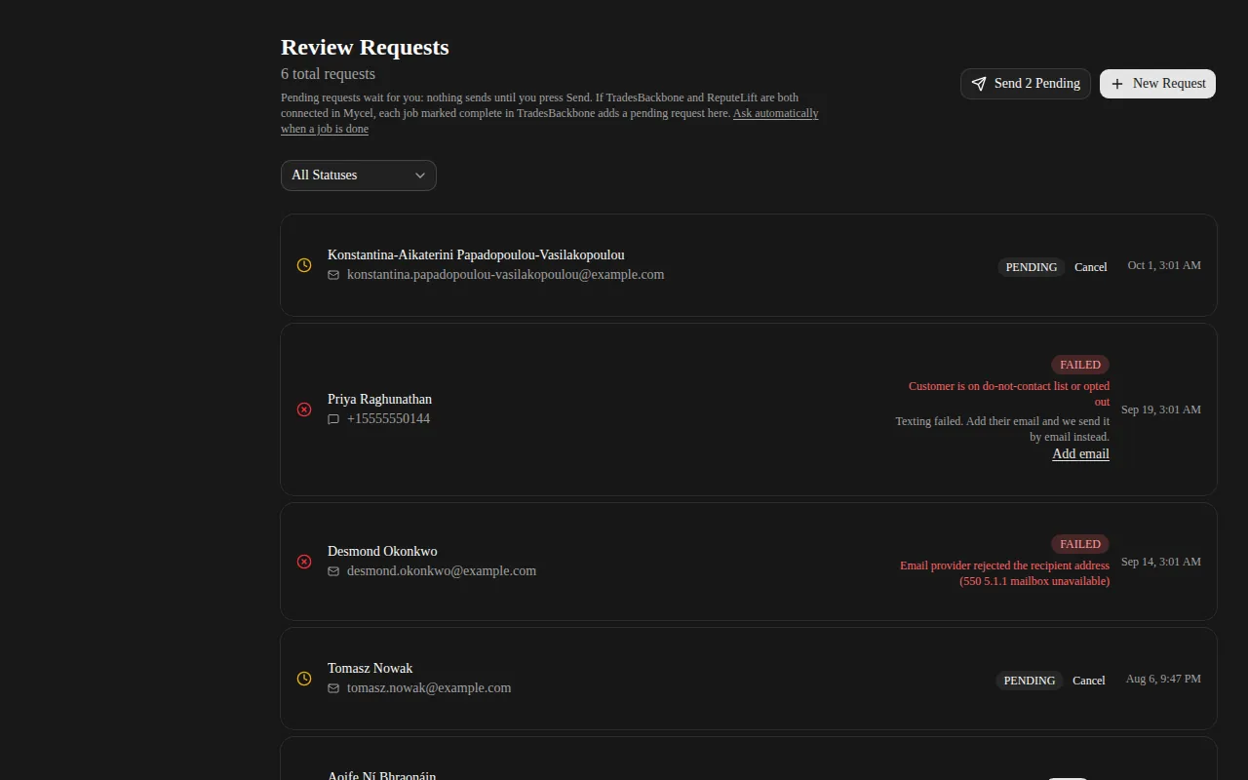This screenshot has width=1248, height=780.
Task: Click the date Sep 14, 3:01 AM
Action: pyautogui.click(x=1161, y=562)
